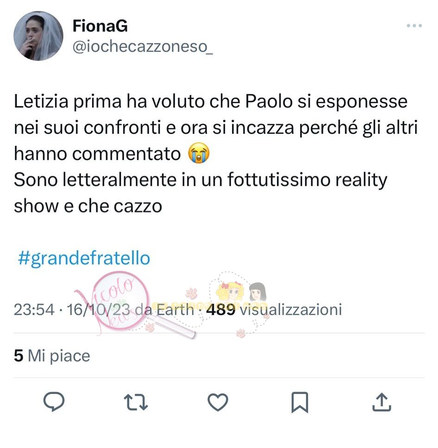Bookmark this tweet

pos(300,402)
